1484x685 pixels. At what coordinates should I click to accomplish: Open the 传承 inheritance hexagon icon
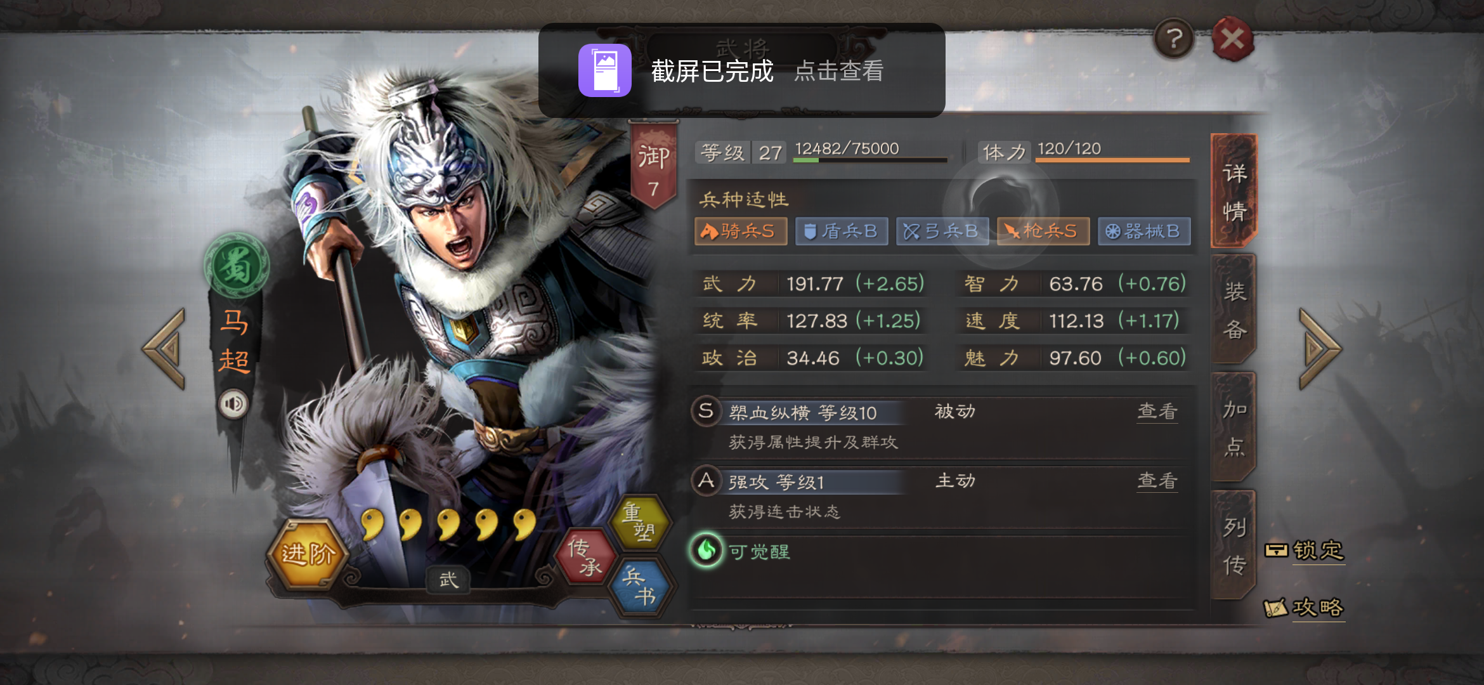[585, 556]
